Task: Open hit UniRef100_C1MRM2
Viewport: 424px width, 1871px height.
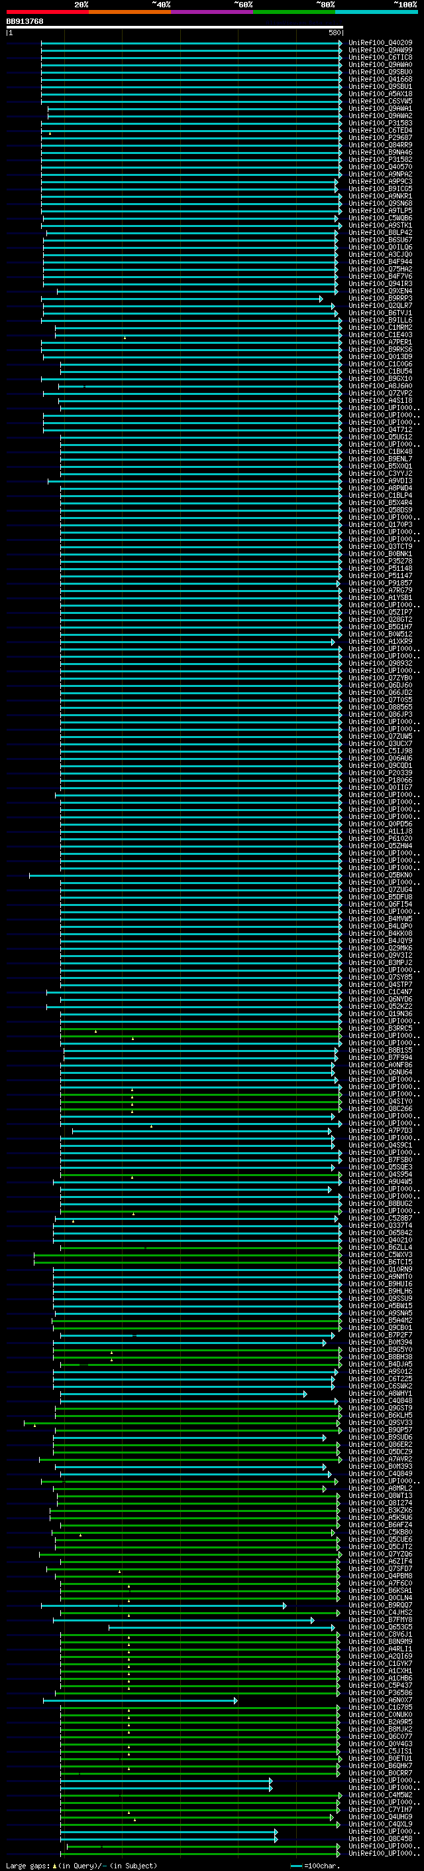Action: pos(380,328)
